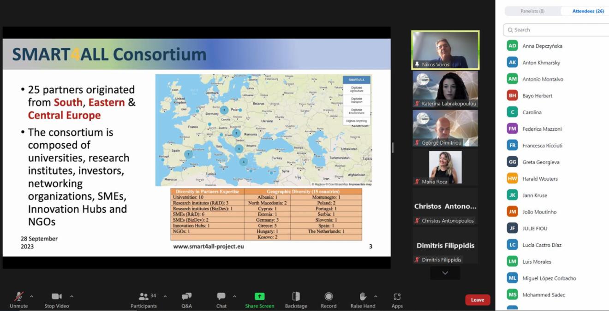The height and width of the screenshot is (311, 609).
Task: Open Backstage
Action: tap(296, 299)
